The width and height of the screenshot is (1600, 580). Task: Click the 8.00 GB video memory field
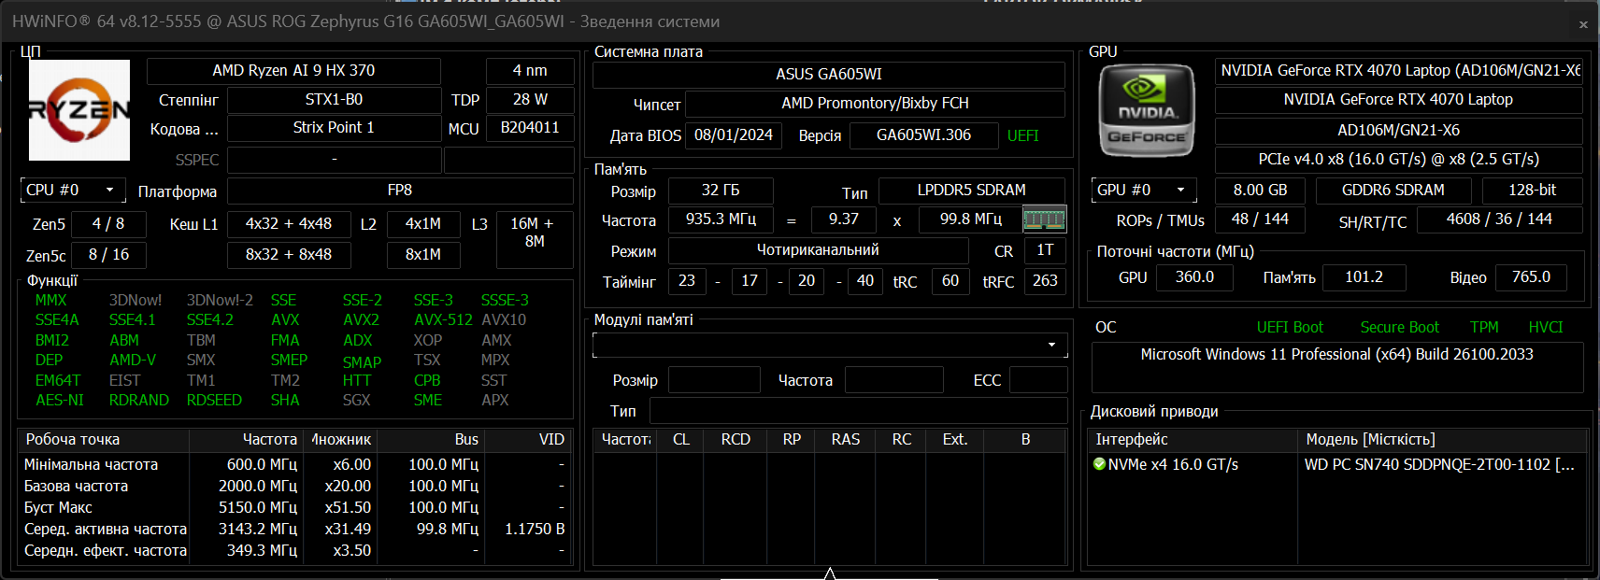click(x=1260, y=191)
